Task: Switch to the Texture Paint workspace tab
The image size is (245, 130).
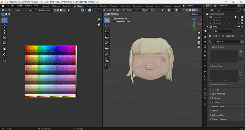Action: point(91,6)
